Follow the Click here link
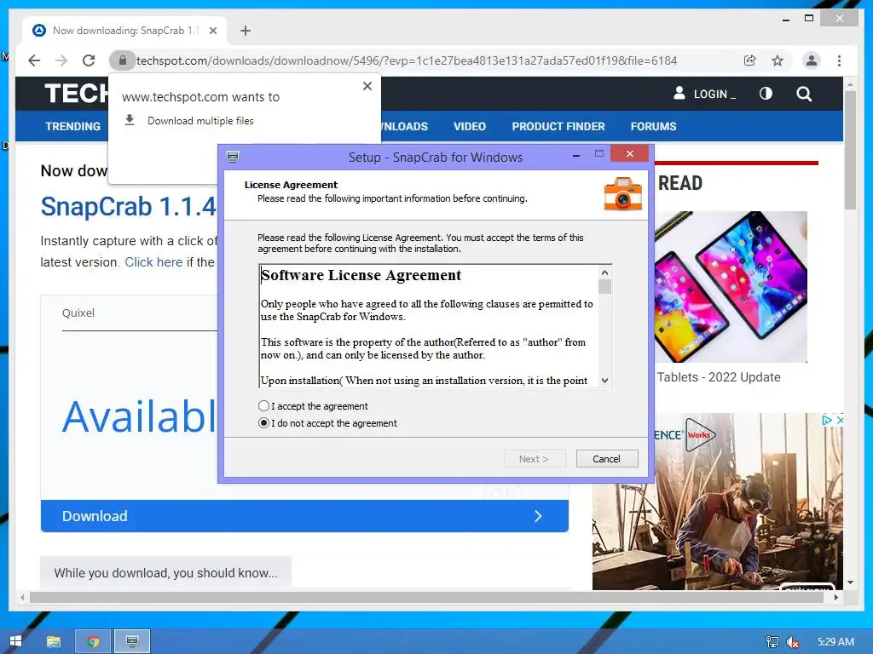 click(153, 262)
